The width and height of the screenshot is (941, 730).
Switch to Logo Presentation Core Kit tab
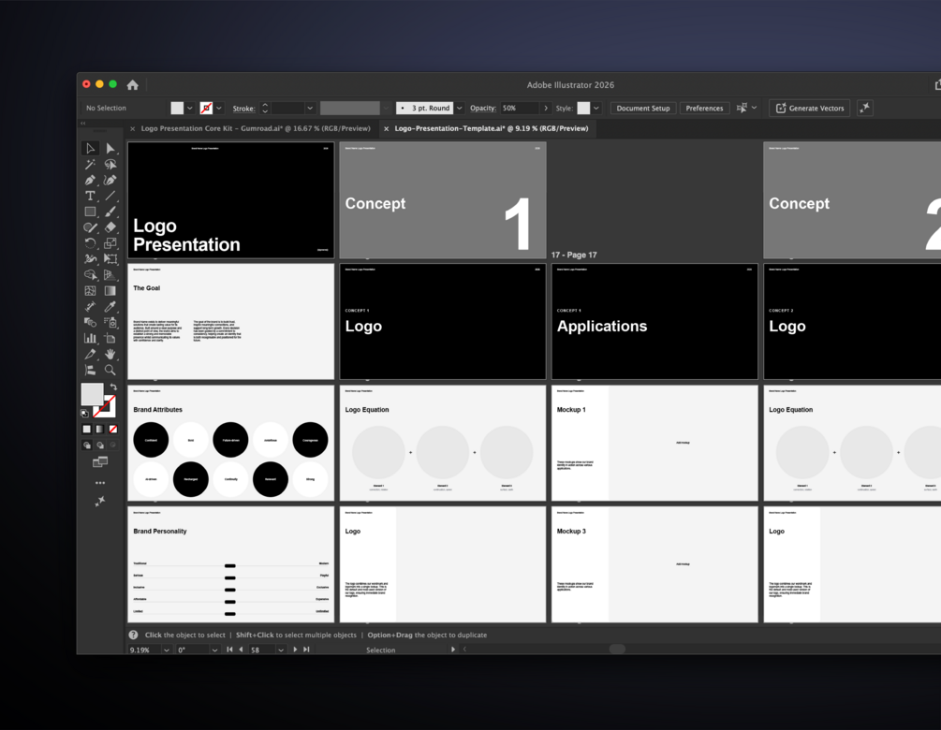[255, 128]
